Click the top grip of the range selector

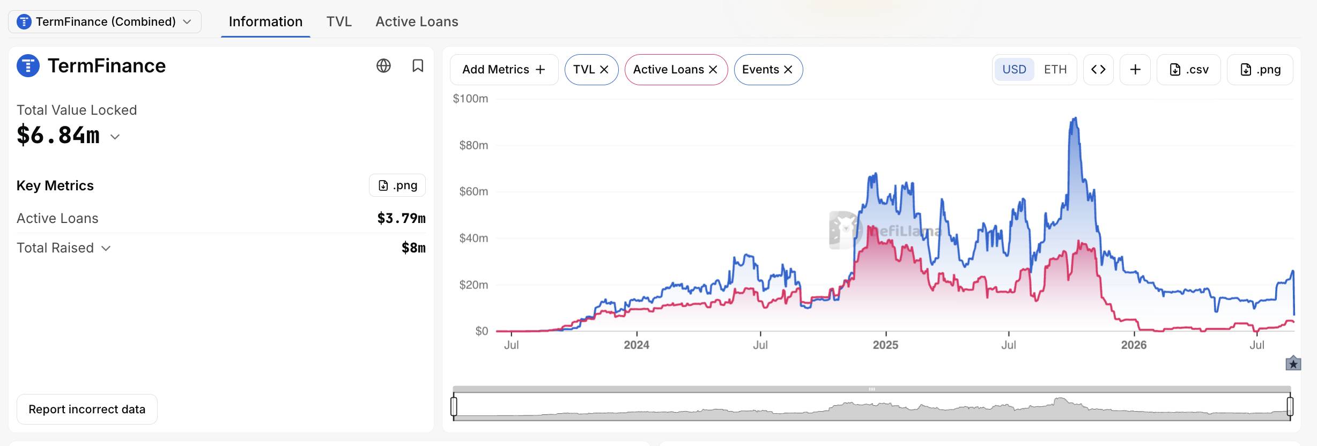point(872,389)
